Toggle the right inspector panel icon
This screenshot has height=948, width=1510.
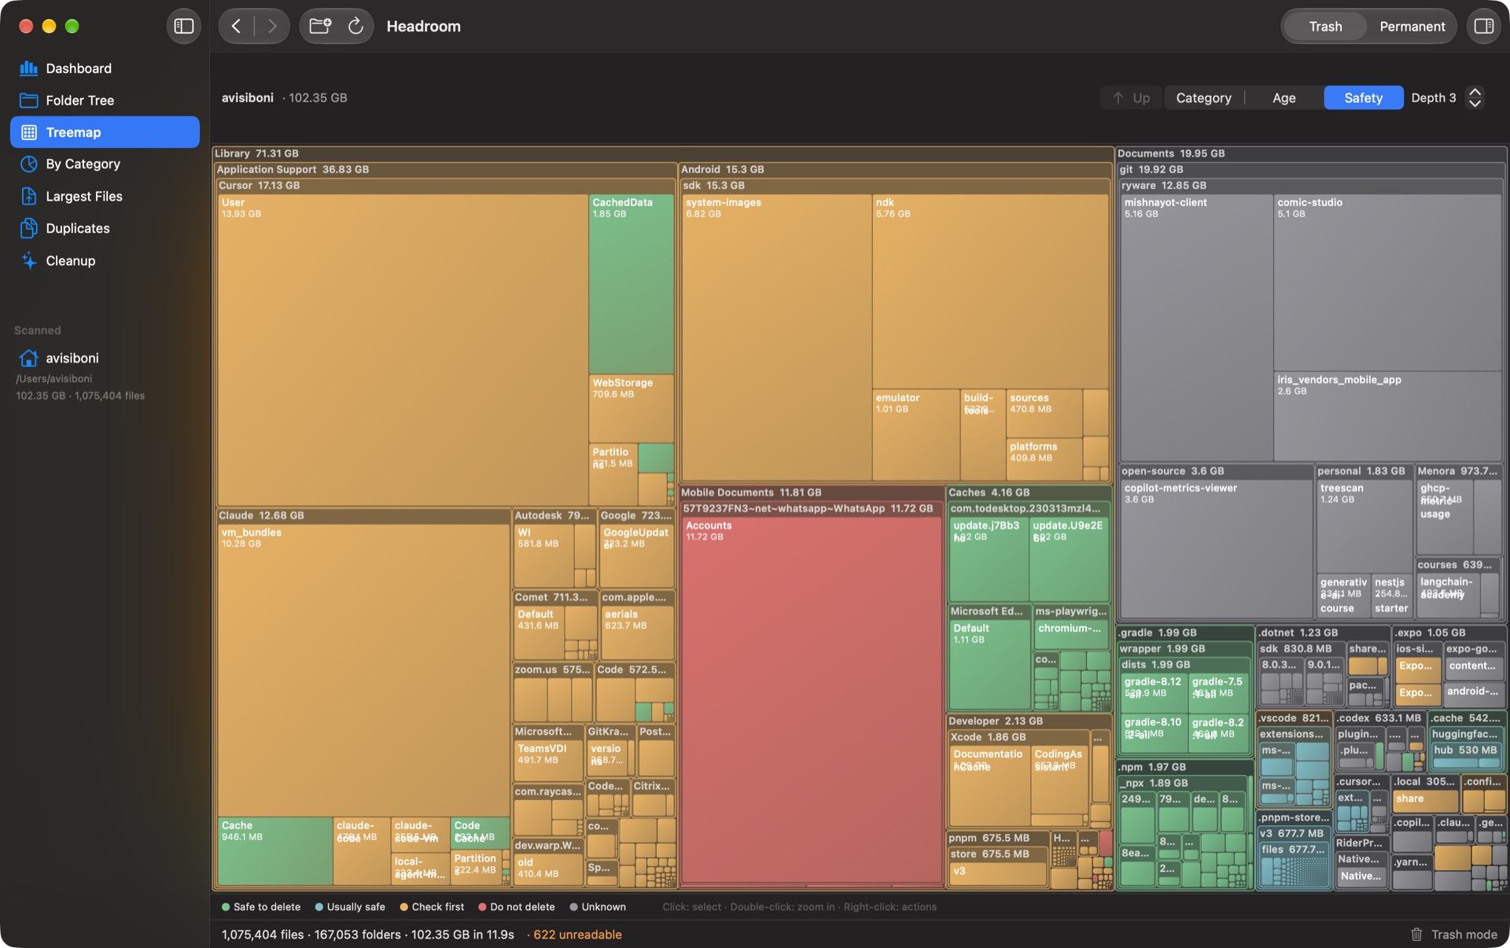point(1483,26)
